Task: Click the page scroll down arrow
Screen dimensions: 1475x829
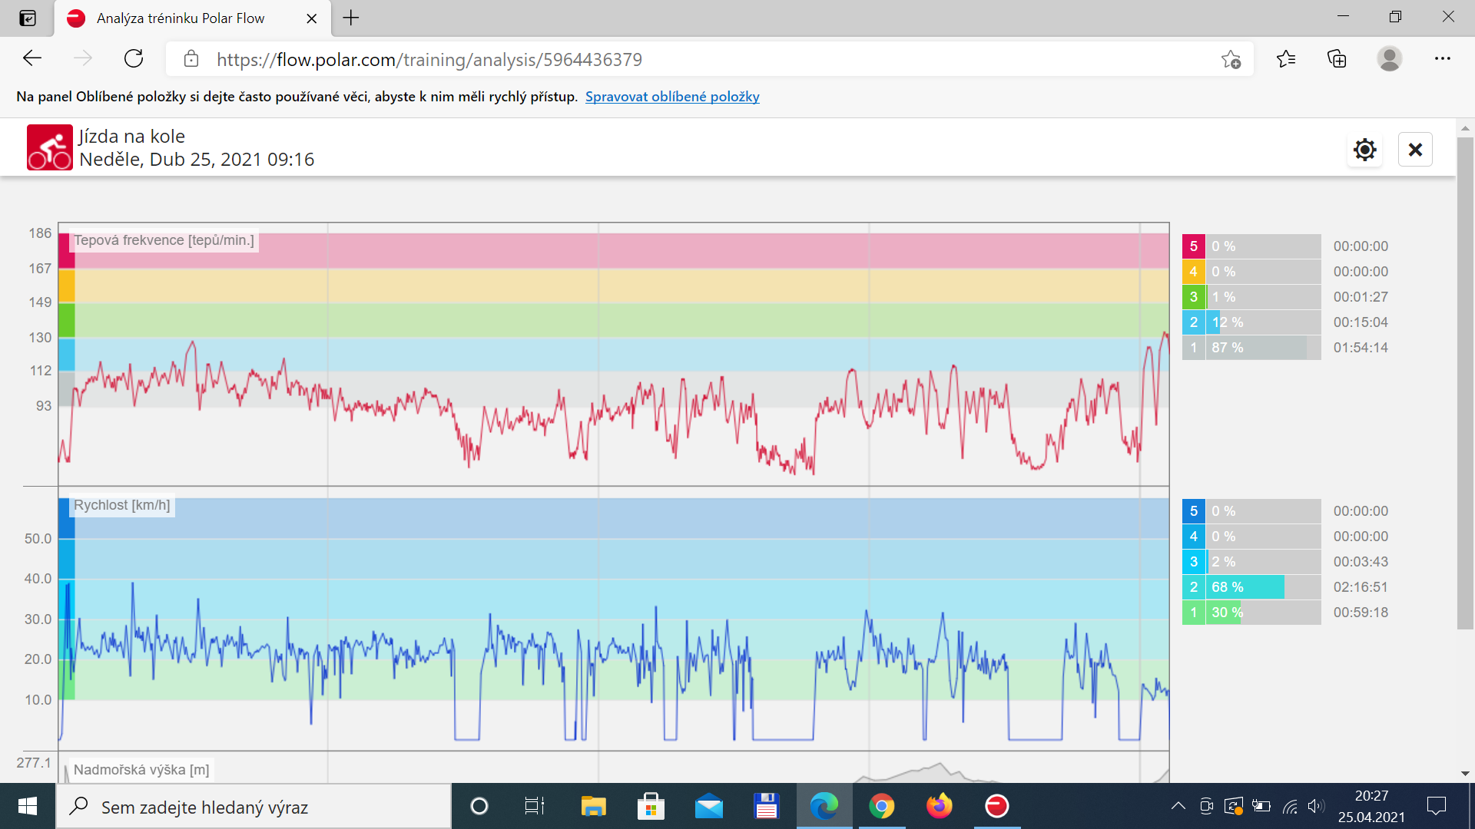Action: click(x=1465, y=774)
